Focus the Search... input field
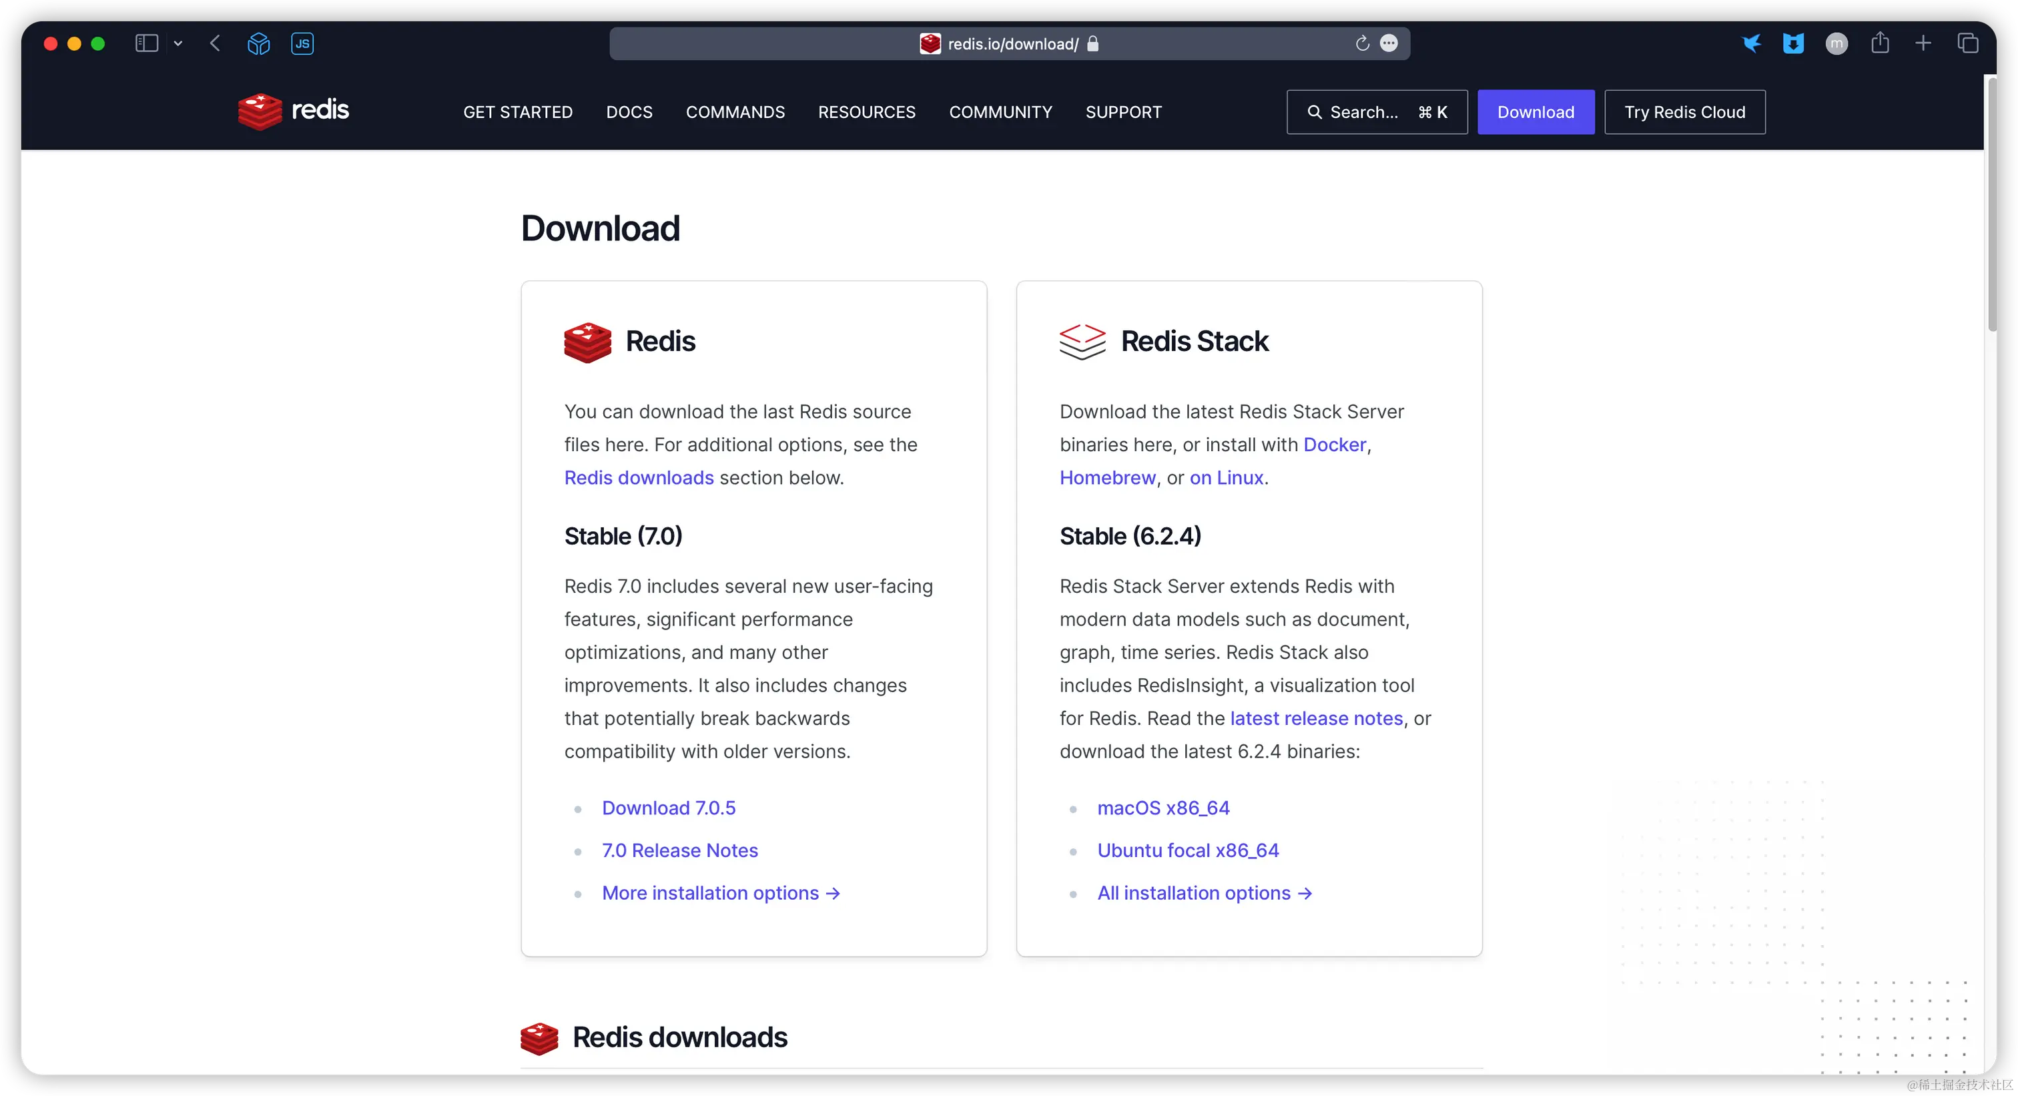 point(1377,112)
